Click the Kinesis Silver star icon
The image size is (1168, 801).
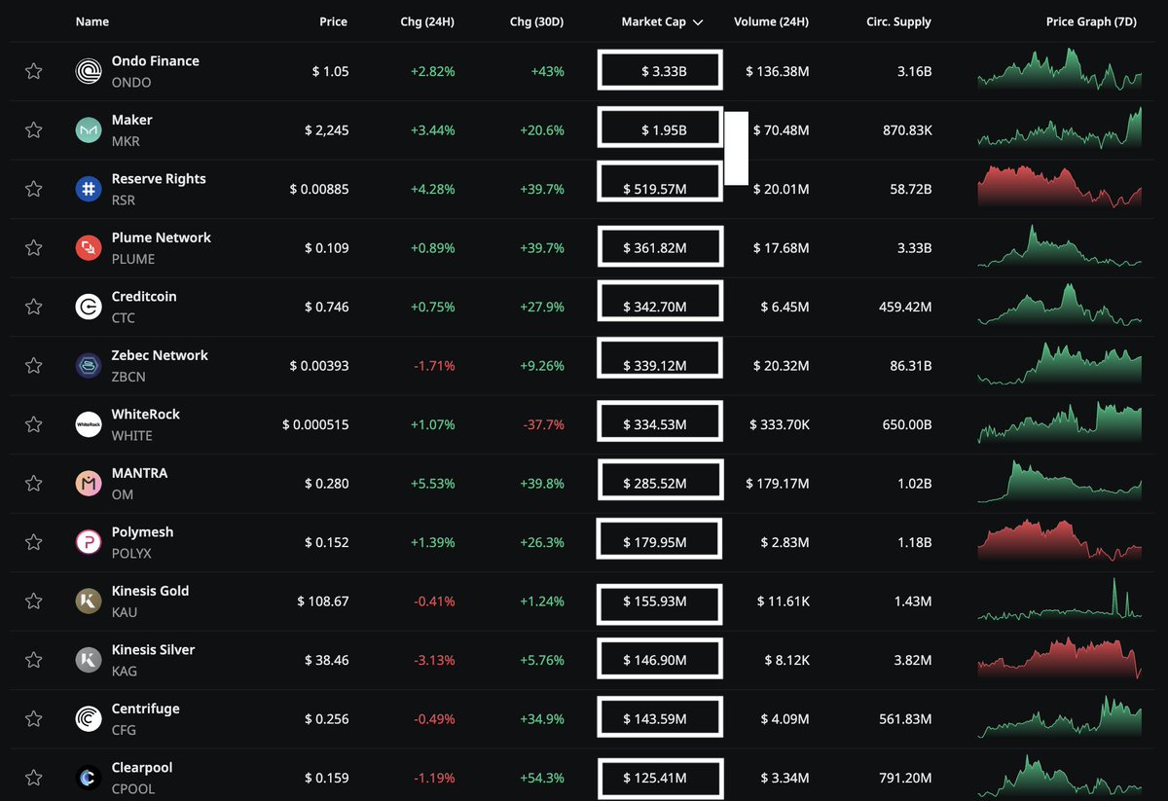pyautogui.click(x=33, y=660)
